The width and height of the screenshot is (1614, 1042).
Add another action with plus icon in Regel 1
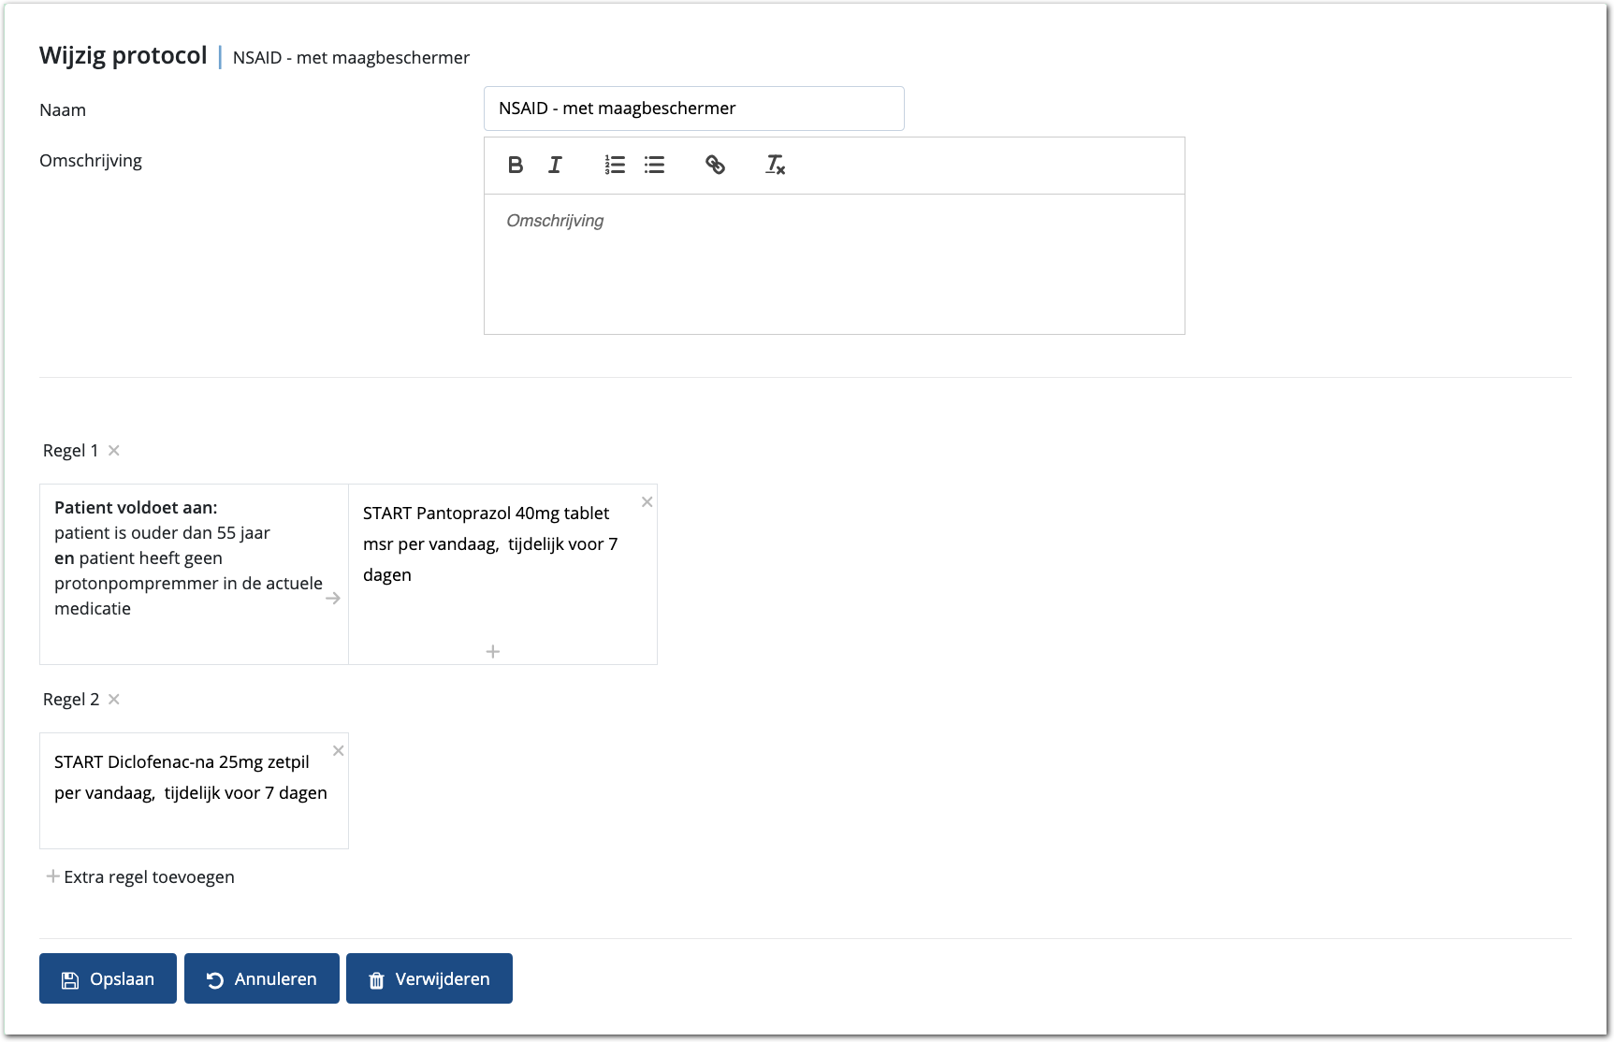click(x=493, y=652)
